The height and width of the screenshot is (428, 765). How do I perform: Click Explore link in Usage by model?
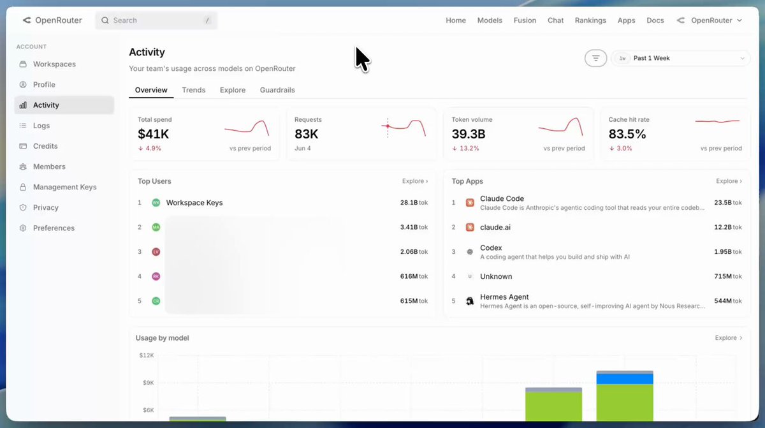pos(729,338)
